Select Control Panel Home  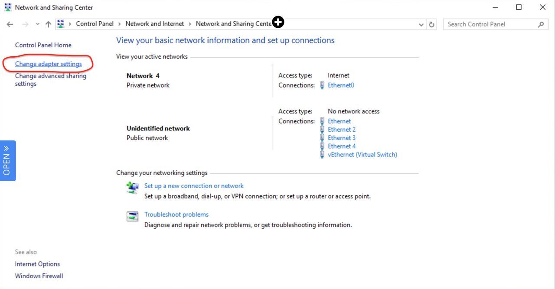[x=43, y=45]
